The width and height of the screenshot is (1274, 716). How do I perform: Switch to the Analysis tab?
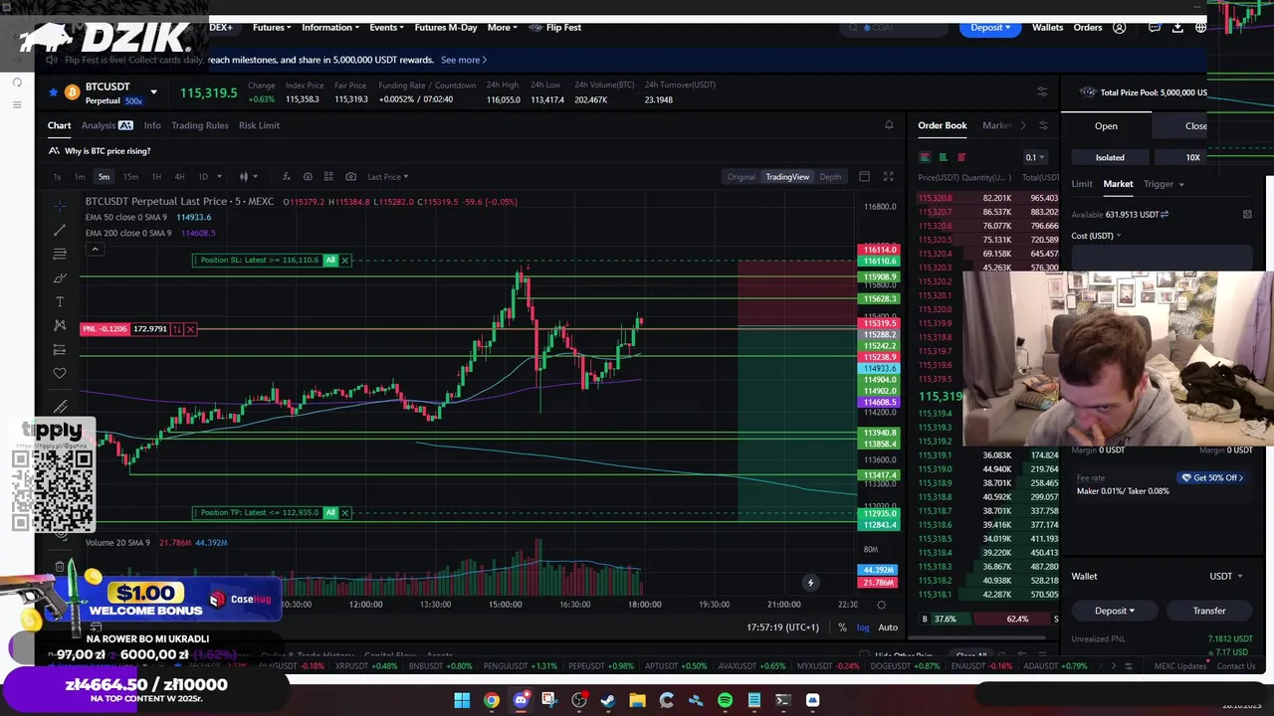tap(106, 125)
